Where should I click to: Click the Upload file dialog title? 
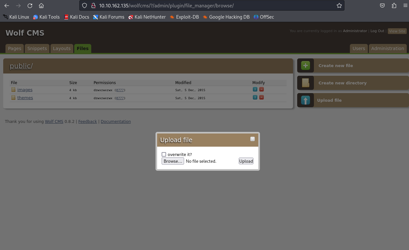pyautogui.click(x=176, y=140)
